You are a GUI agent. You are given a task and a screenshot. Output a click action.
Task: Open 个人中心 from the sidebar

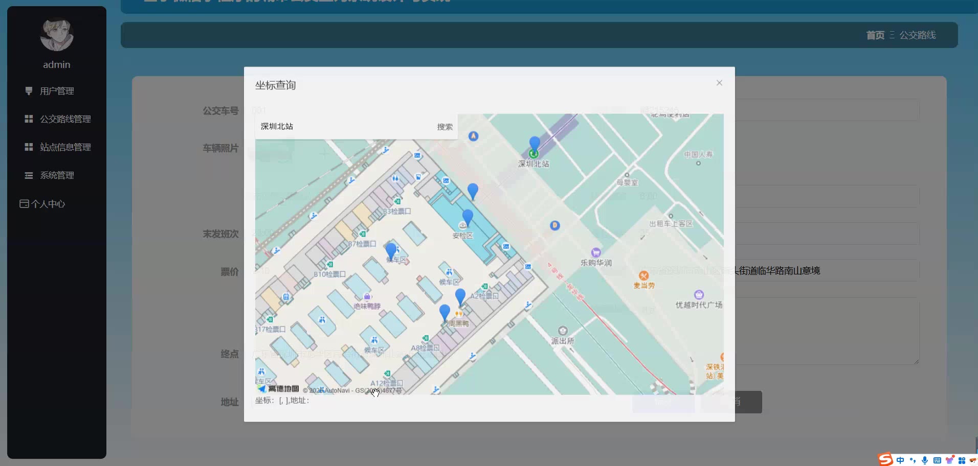click(48, 204)
